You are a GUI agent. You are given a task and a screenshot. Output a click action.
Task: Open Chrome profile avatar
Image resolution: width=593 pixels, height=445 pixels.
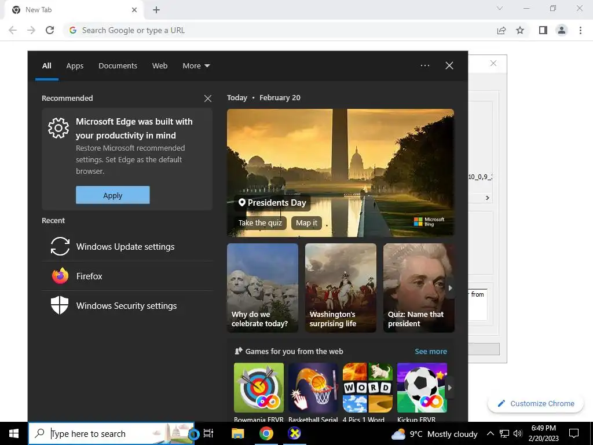coord(562,30)
